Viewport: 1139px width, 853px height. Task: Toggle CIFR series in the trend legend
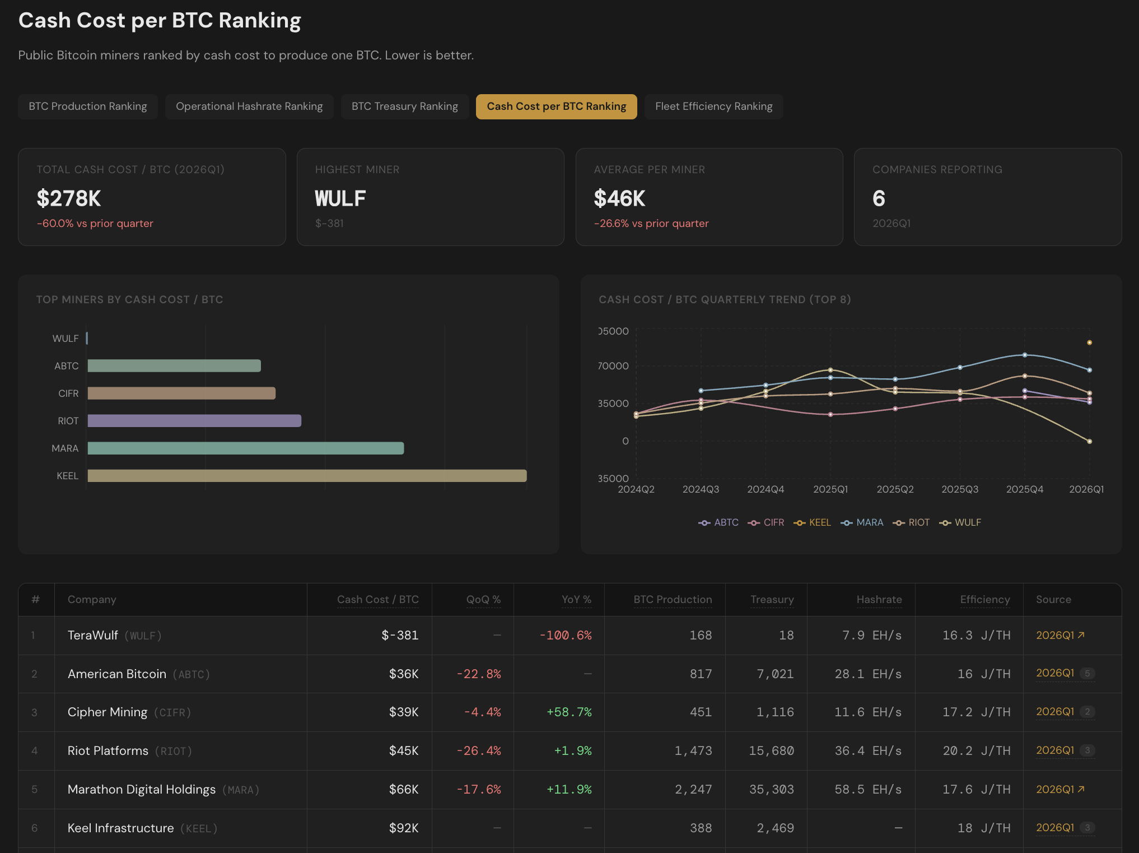click(x=765, y=522)
